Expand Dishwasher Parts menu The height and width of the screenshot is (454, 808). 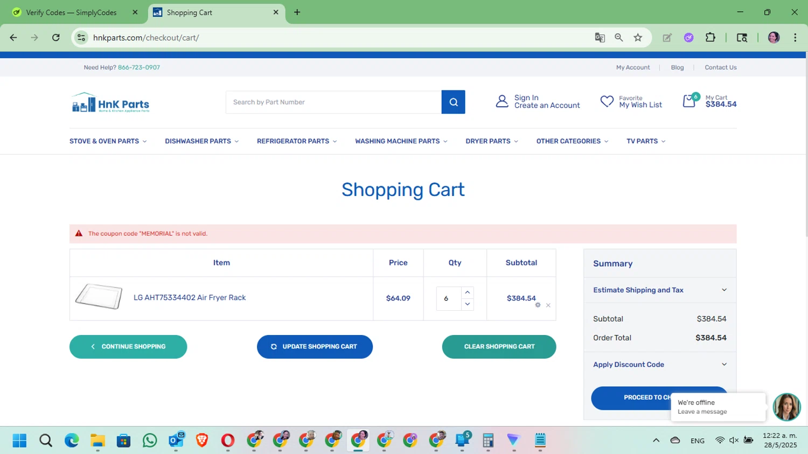tap(201, 141)
